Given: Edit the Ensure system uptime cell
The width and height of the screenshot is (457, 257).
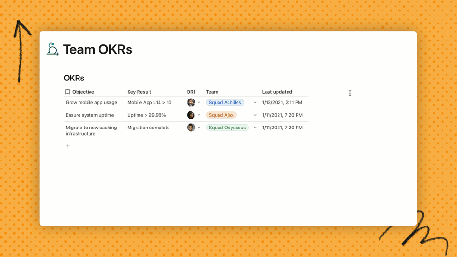Looking at the screenshot, I should [x=90, y=115].
